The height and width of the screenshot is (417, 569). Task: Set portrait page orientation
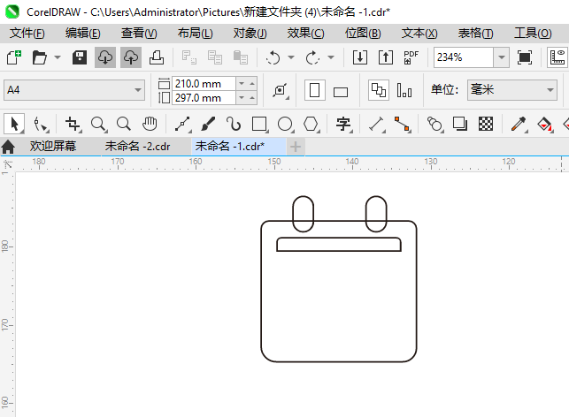tap(315, 90)
